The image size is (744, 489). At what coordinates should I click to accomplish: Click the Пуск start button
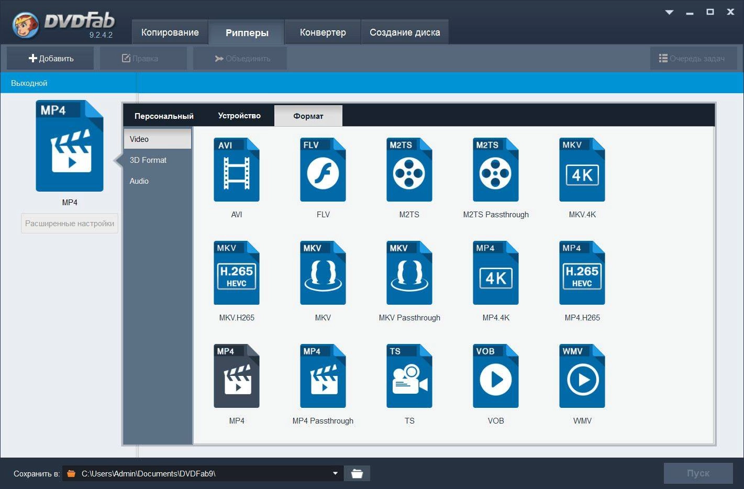pos(698,473)
